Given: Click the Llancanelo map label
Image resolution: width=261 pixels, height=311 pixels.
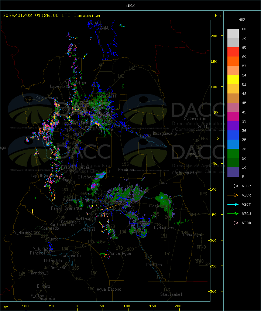Looking at the screenshot, I should click(x=69, y=256).
